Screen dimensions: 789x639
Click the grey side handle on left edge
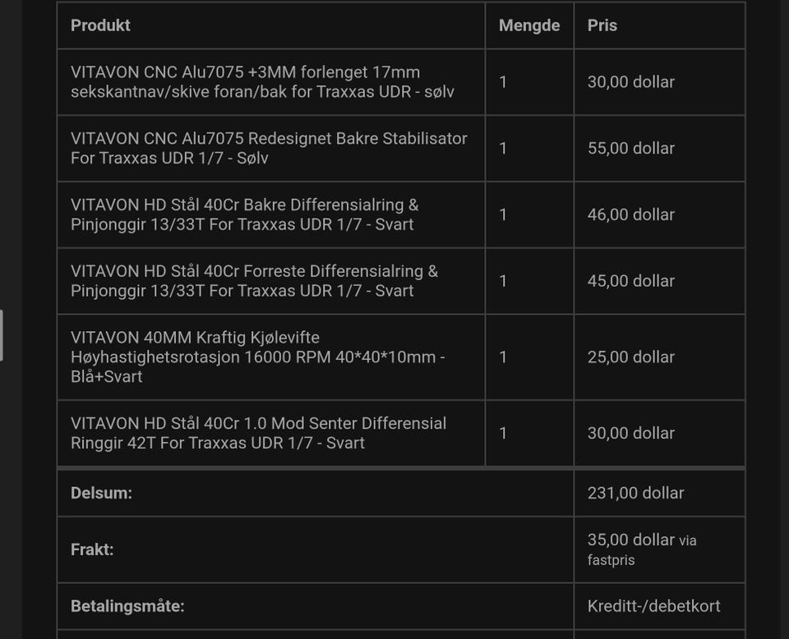[2, 335]
